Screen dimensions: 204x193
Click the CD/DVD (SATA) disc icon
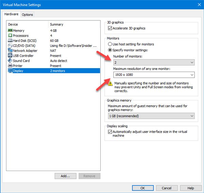[10, 45]
